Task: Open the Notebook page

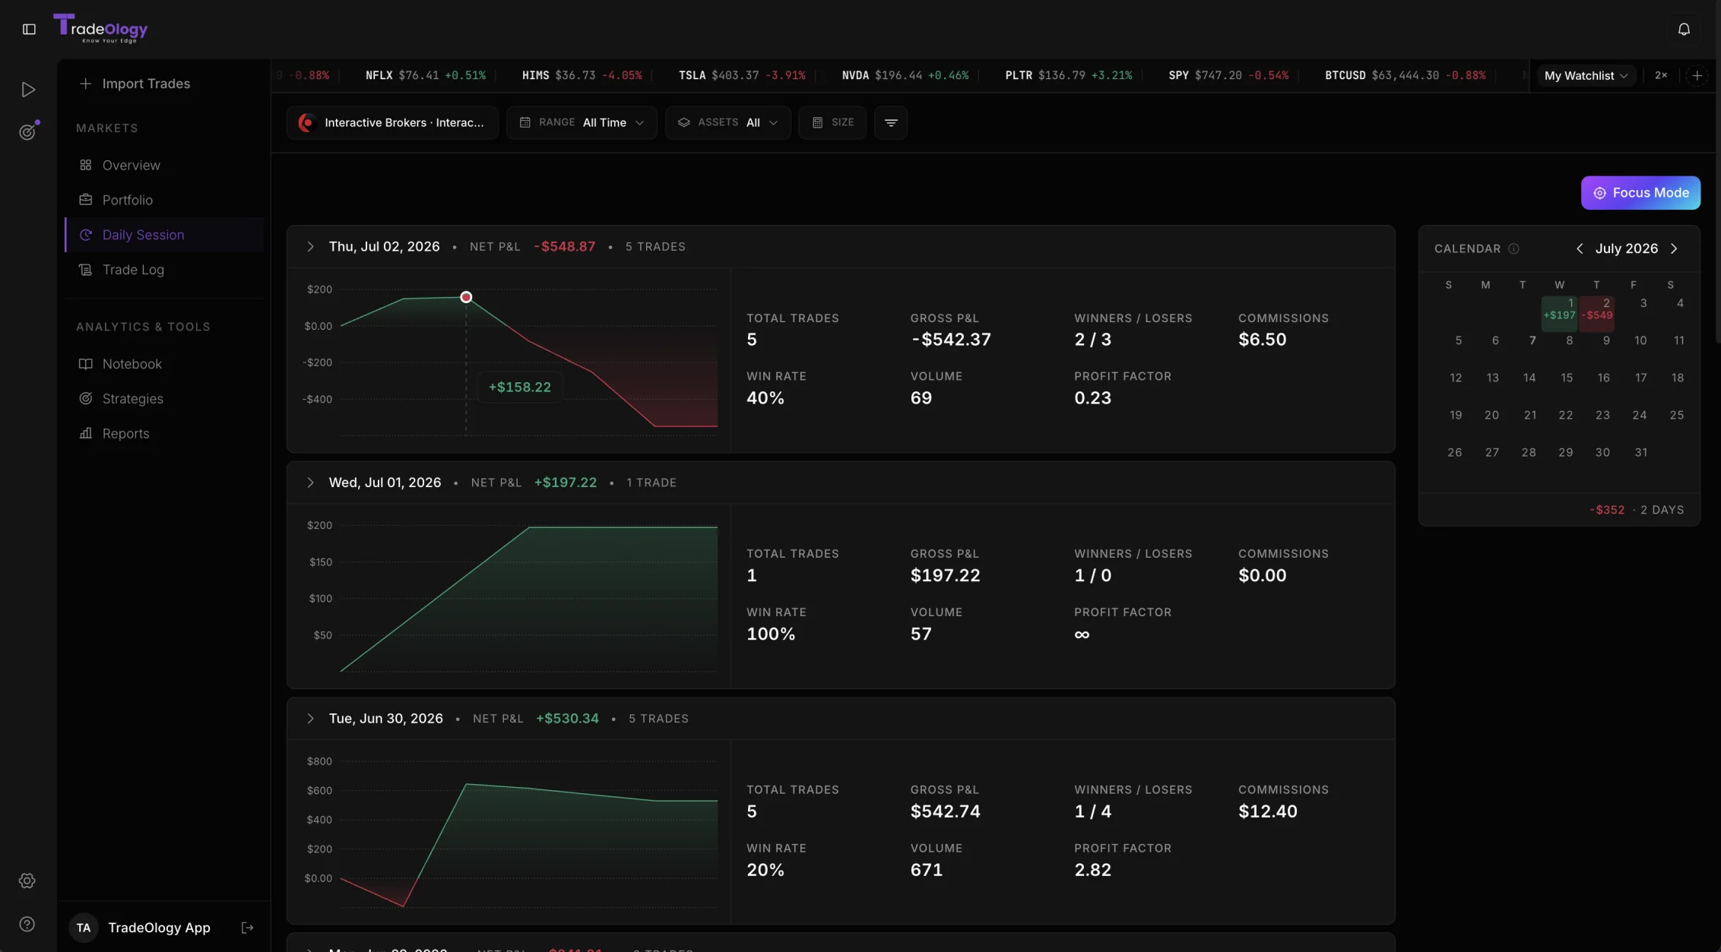Action: [164, 364]
